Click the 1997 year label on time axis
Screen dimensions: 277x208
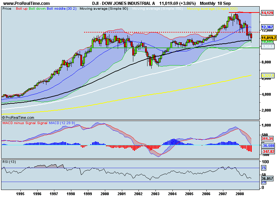54,194
